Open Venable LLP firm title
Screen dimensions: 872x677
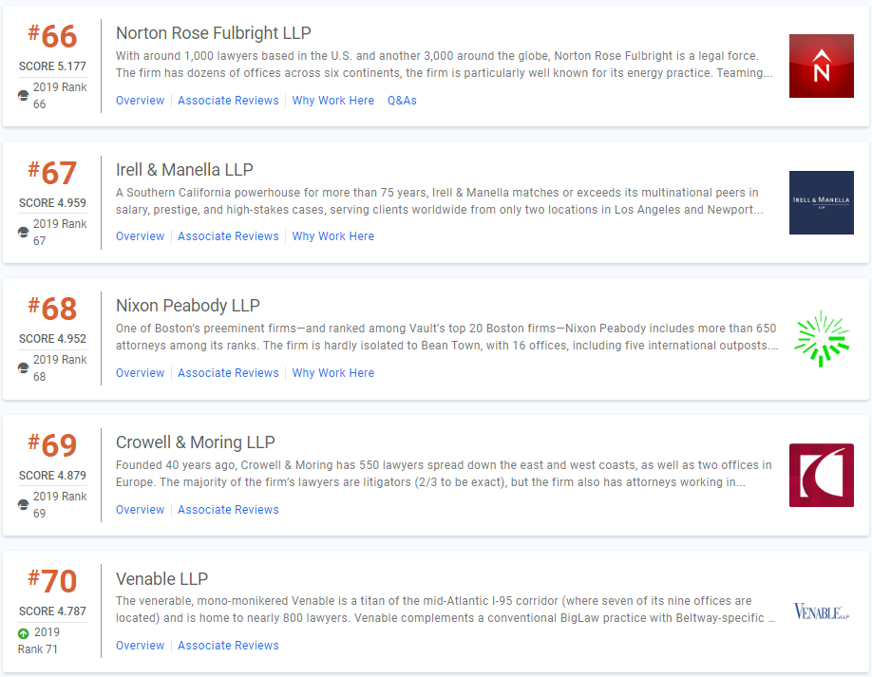[161, 579]
